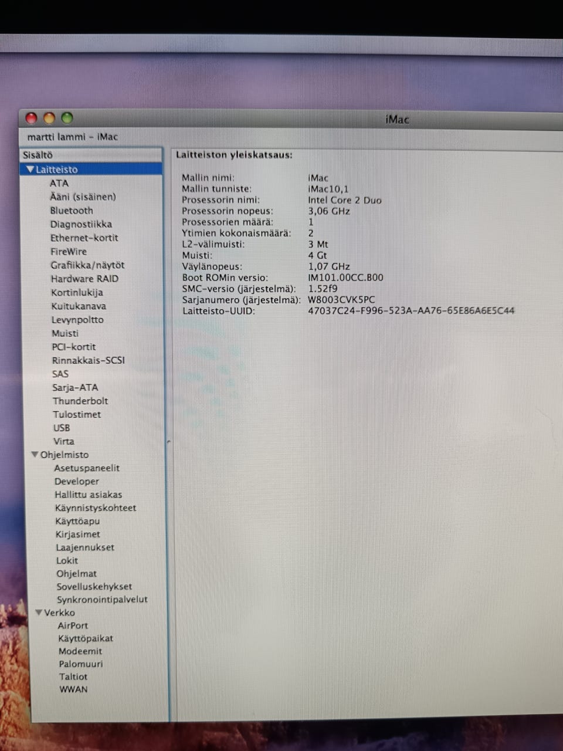Screen dimensions: 563x751
Task: Show Grafiikka/näytöt information
Action: pos(87,265)
